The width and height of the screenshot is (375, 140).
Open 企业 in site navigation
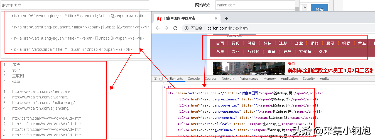click(x=299, y=43)
